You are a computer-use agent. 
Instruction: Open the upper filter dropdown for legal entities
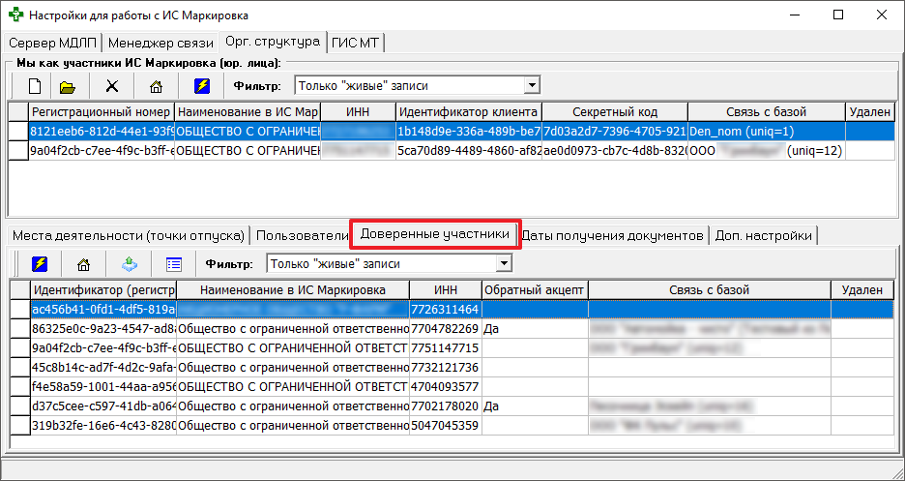530,85
